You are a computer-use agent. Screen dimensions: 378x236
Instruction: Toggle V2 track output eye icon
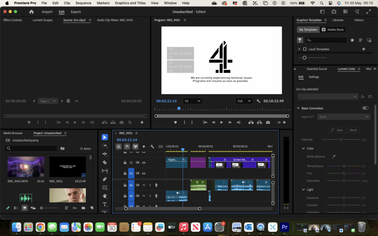(144, 163)
